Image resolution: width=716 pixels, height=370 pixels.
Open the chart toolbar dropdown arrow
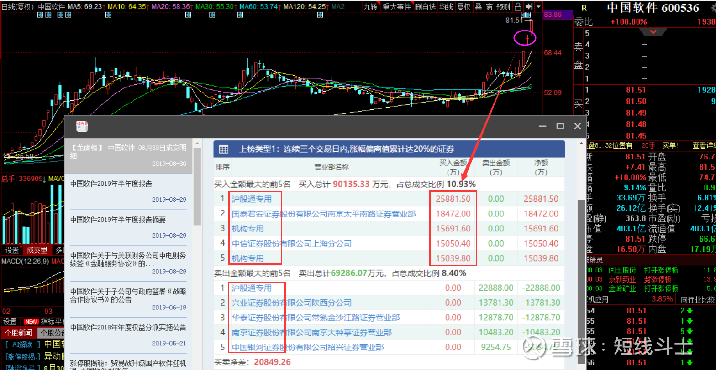[538, 7]
